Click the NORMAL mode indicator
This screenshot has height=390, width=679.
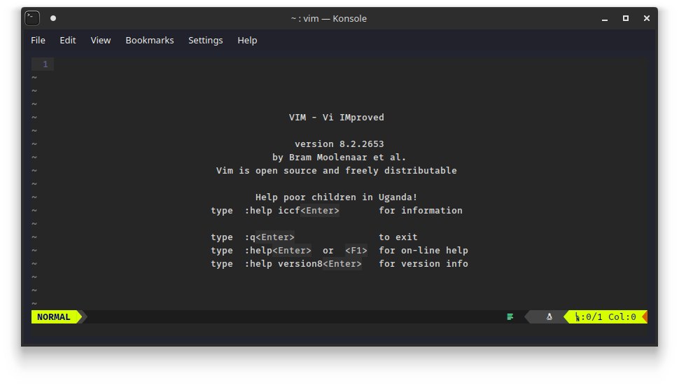point(54,316)
